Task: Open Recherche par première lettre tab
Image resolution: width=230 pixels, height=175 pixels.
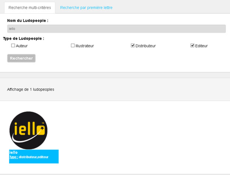Action: click(86, 8)
